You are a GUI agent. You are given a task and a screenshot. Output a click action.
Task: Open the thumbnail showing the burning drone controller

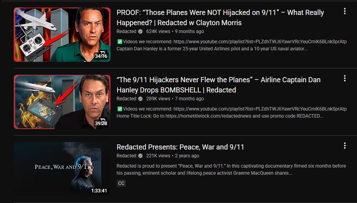tap(62, 102)
